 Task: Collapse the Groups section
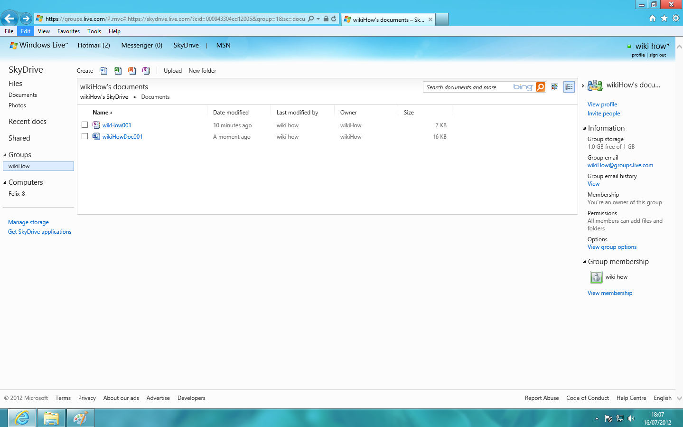click(5, 155)
